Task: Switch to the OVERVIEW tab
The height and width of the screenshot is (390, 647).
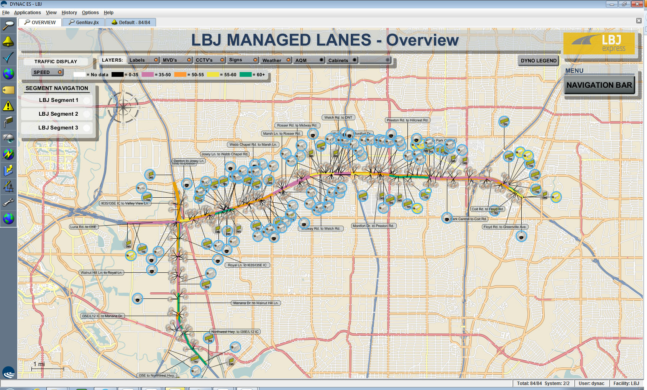Action: click(x=40, y=23)
